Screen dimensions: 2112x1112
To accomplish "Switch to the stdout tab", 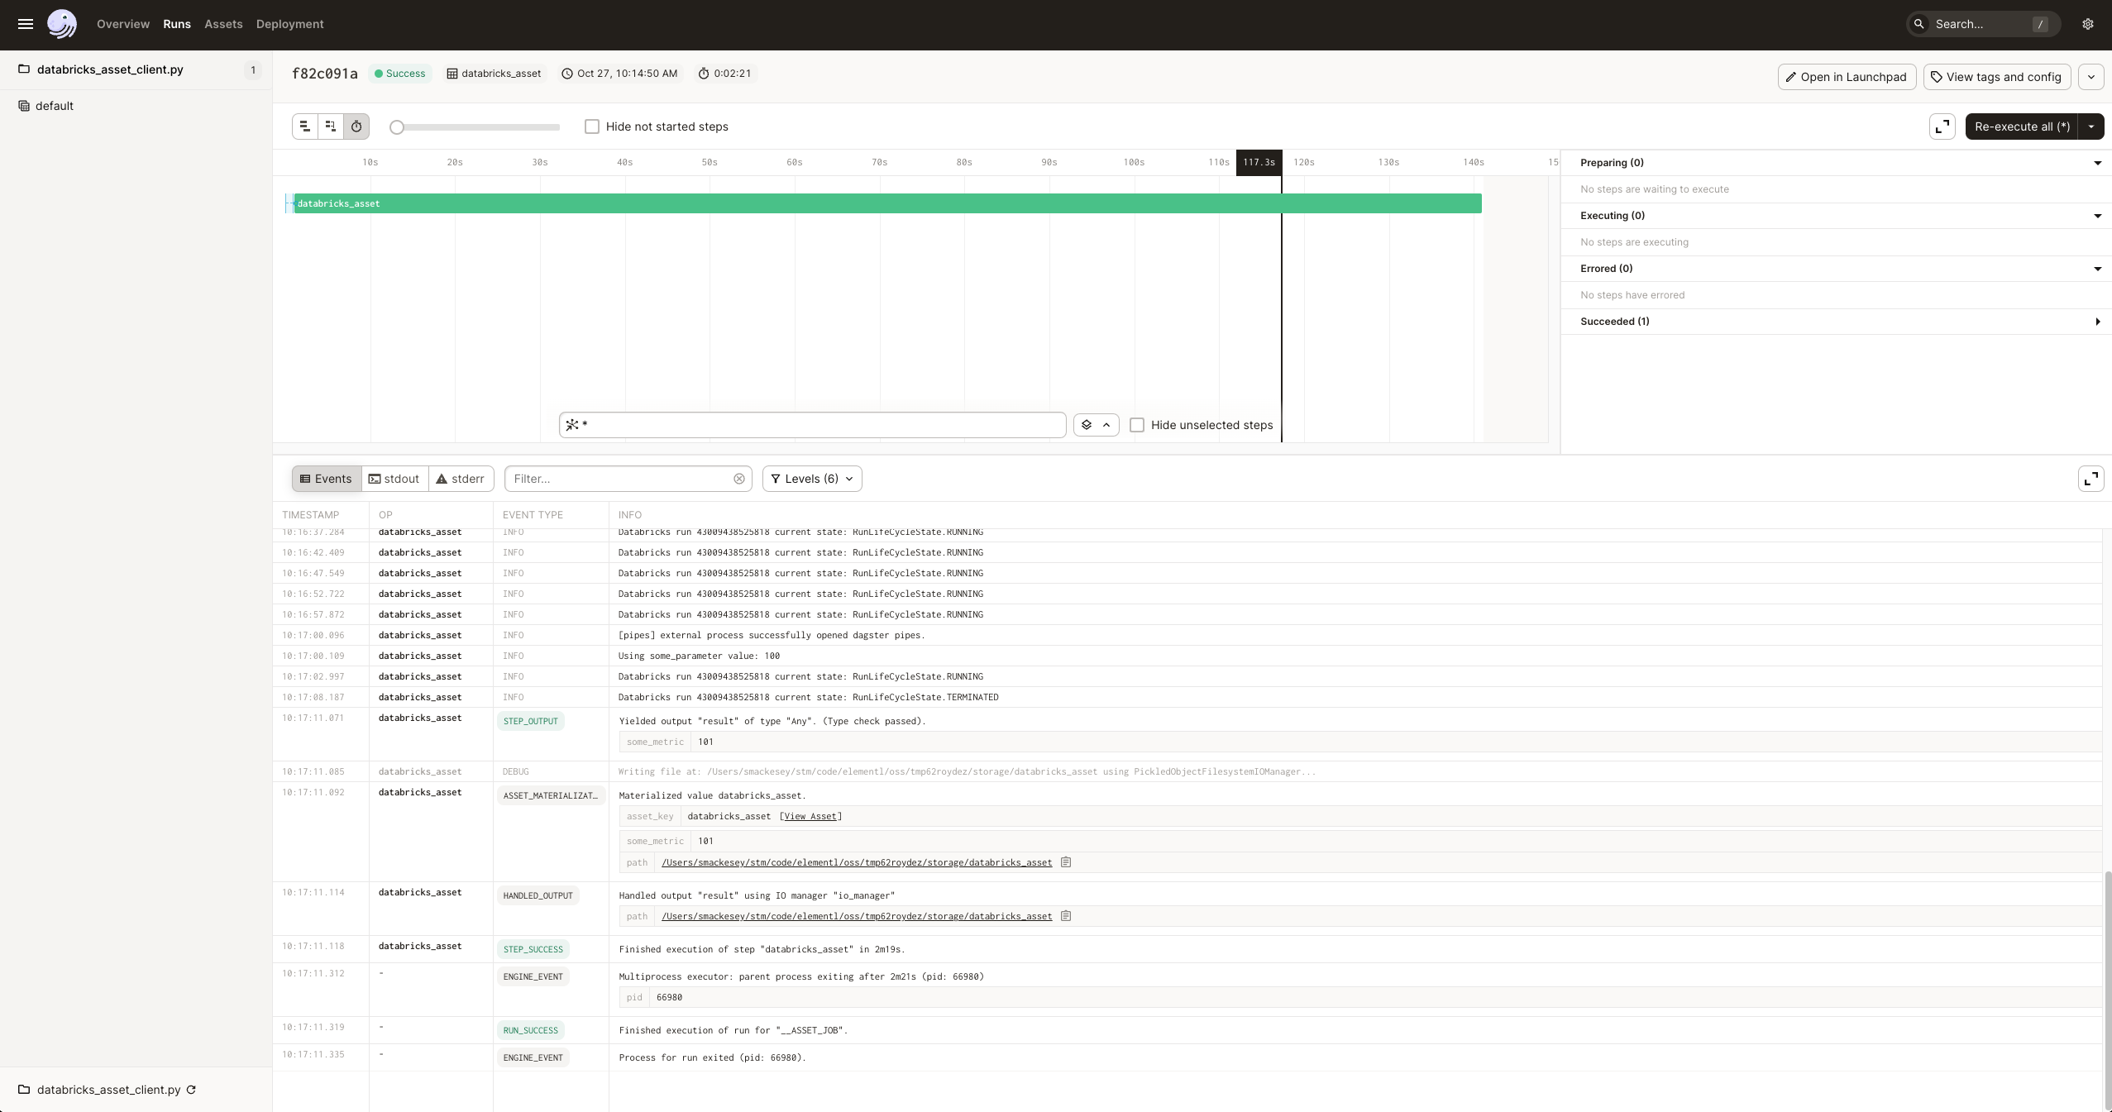I will (395, 479).
